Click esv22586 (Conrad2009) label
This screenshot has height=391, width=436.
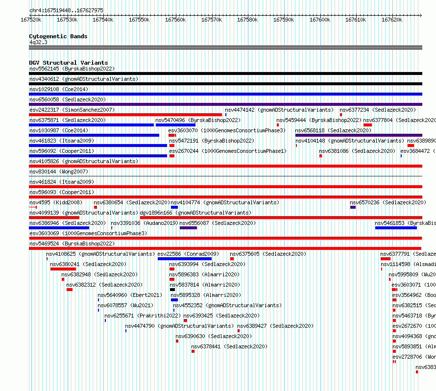[188, 254]
